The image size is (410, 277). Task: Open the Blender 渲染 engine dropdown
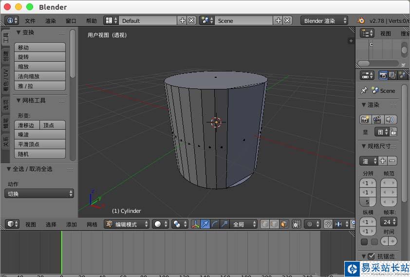325,20
